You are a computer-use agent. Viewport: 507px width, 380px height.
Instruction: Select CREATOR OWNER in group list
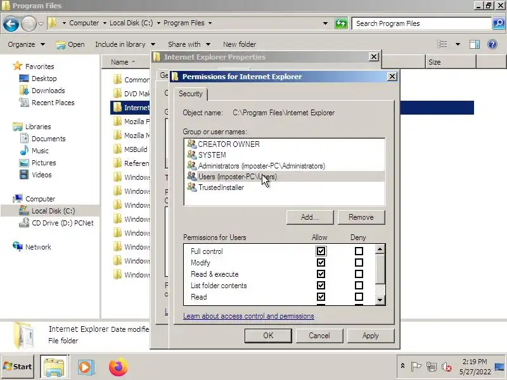pos(285,144)
